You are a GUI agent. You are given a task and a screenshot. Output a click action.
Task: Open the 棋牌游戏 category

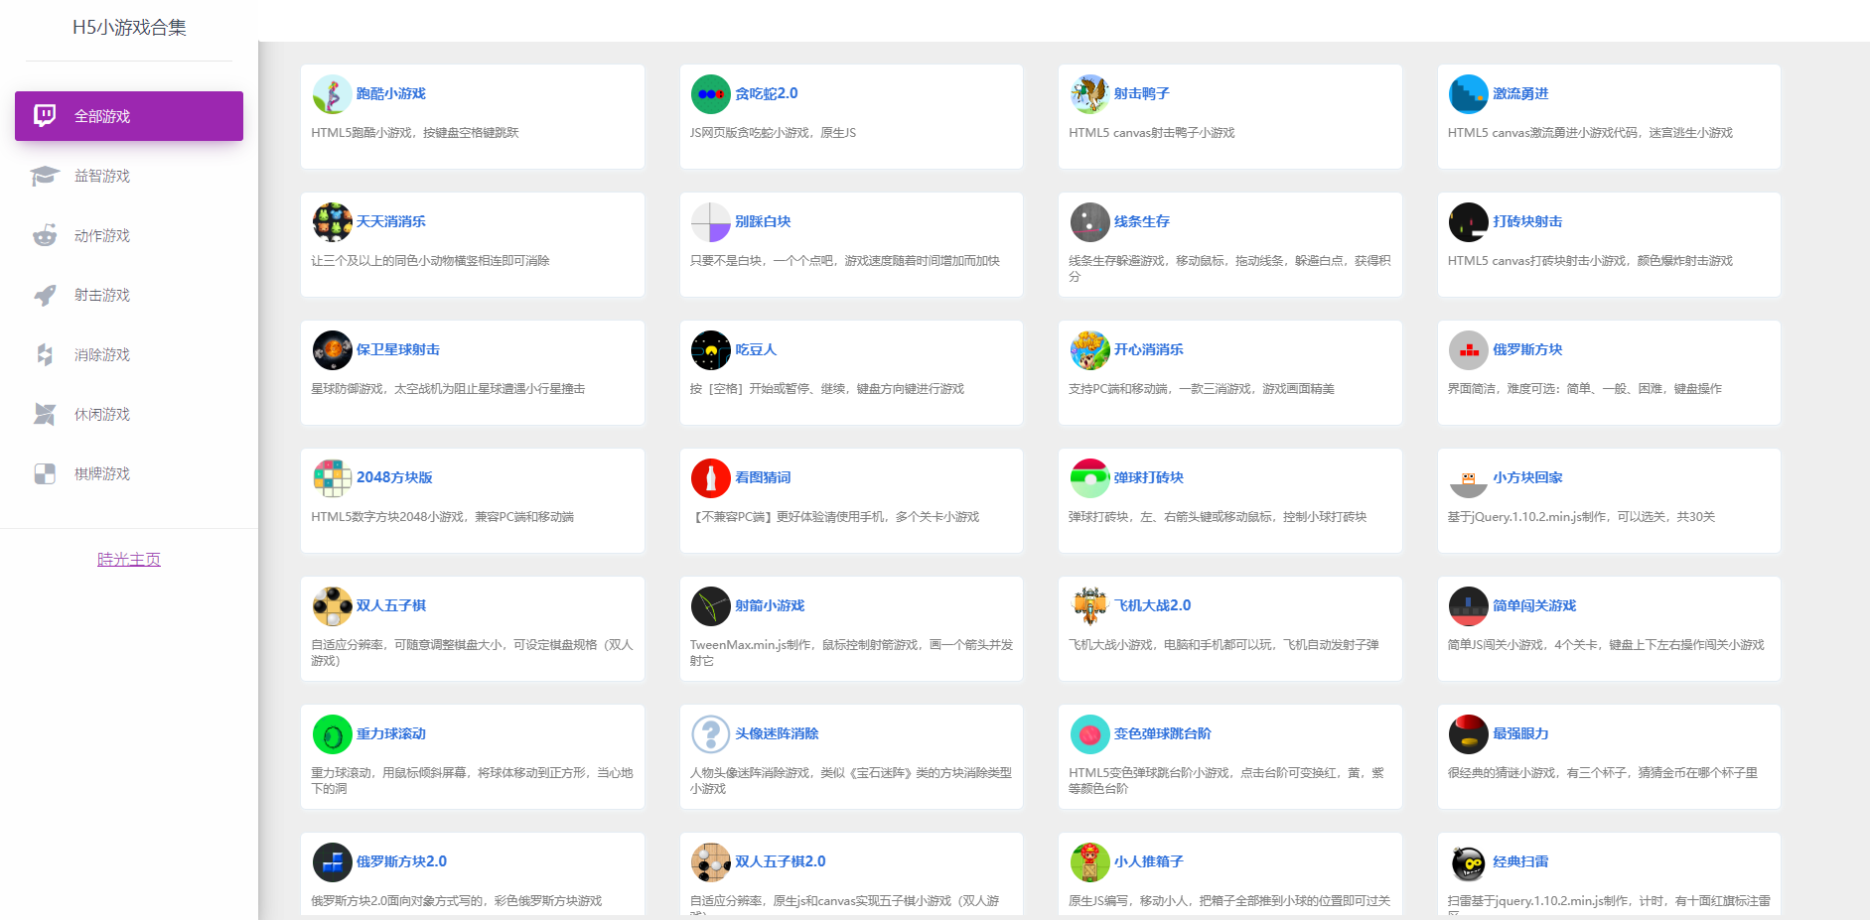click(101, 473)
